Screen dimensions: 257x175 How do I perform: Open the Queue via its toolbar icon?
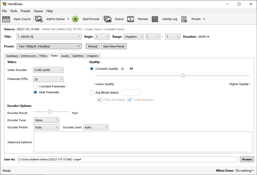coord(108,19)
